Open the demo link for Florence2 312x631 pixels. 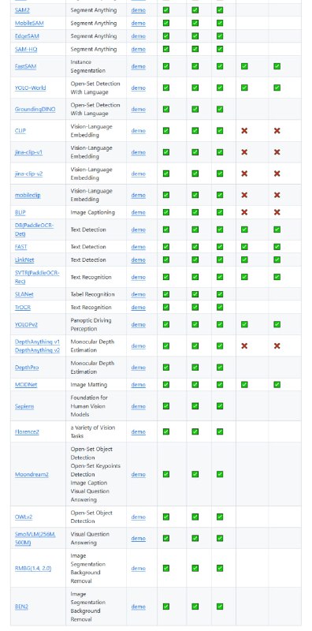[138, 431]
